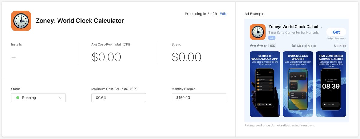Click the developer person icon near Maciej Mejer
Viewport: 360px width, 139px height.
(x=294, y=46)
